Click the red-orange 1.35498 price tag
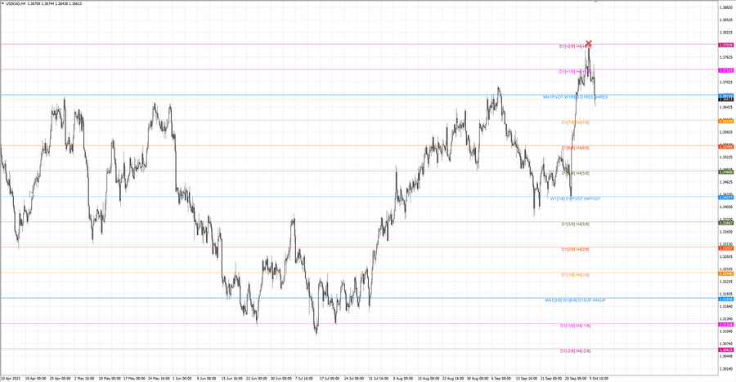The height and width of the screenshot is (382, 736). [x=725, y=147]
